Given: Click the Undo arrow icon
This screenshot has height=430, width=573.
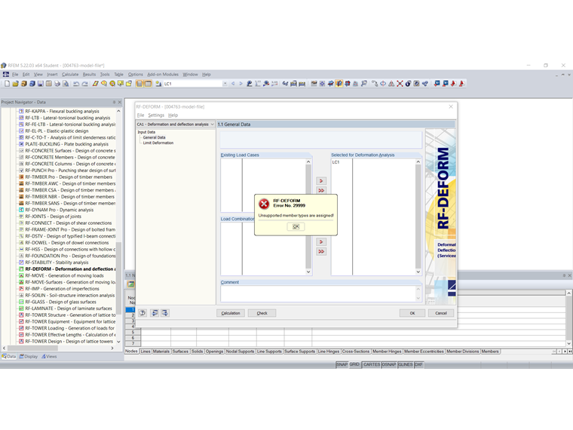Looking at the screenshot, I should [76, 84].
